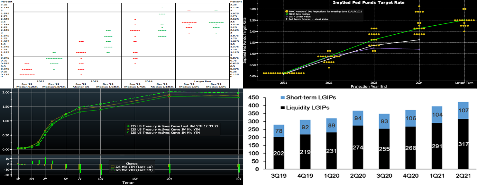
Task: Click the yellow FOMC Members' Dot Projections legend marker
Action: coord(286,11)
